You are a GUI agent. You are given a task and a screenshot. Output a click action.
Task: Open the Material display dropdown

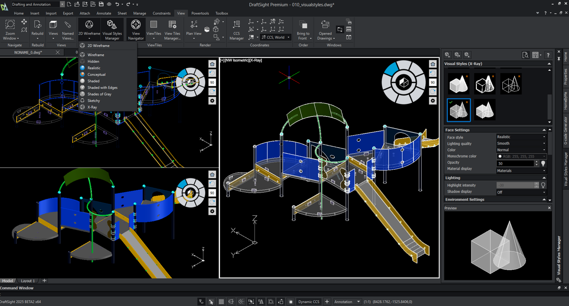click(x=521, y=170)
